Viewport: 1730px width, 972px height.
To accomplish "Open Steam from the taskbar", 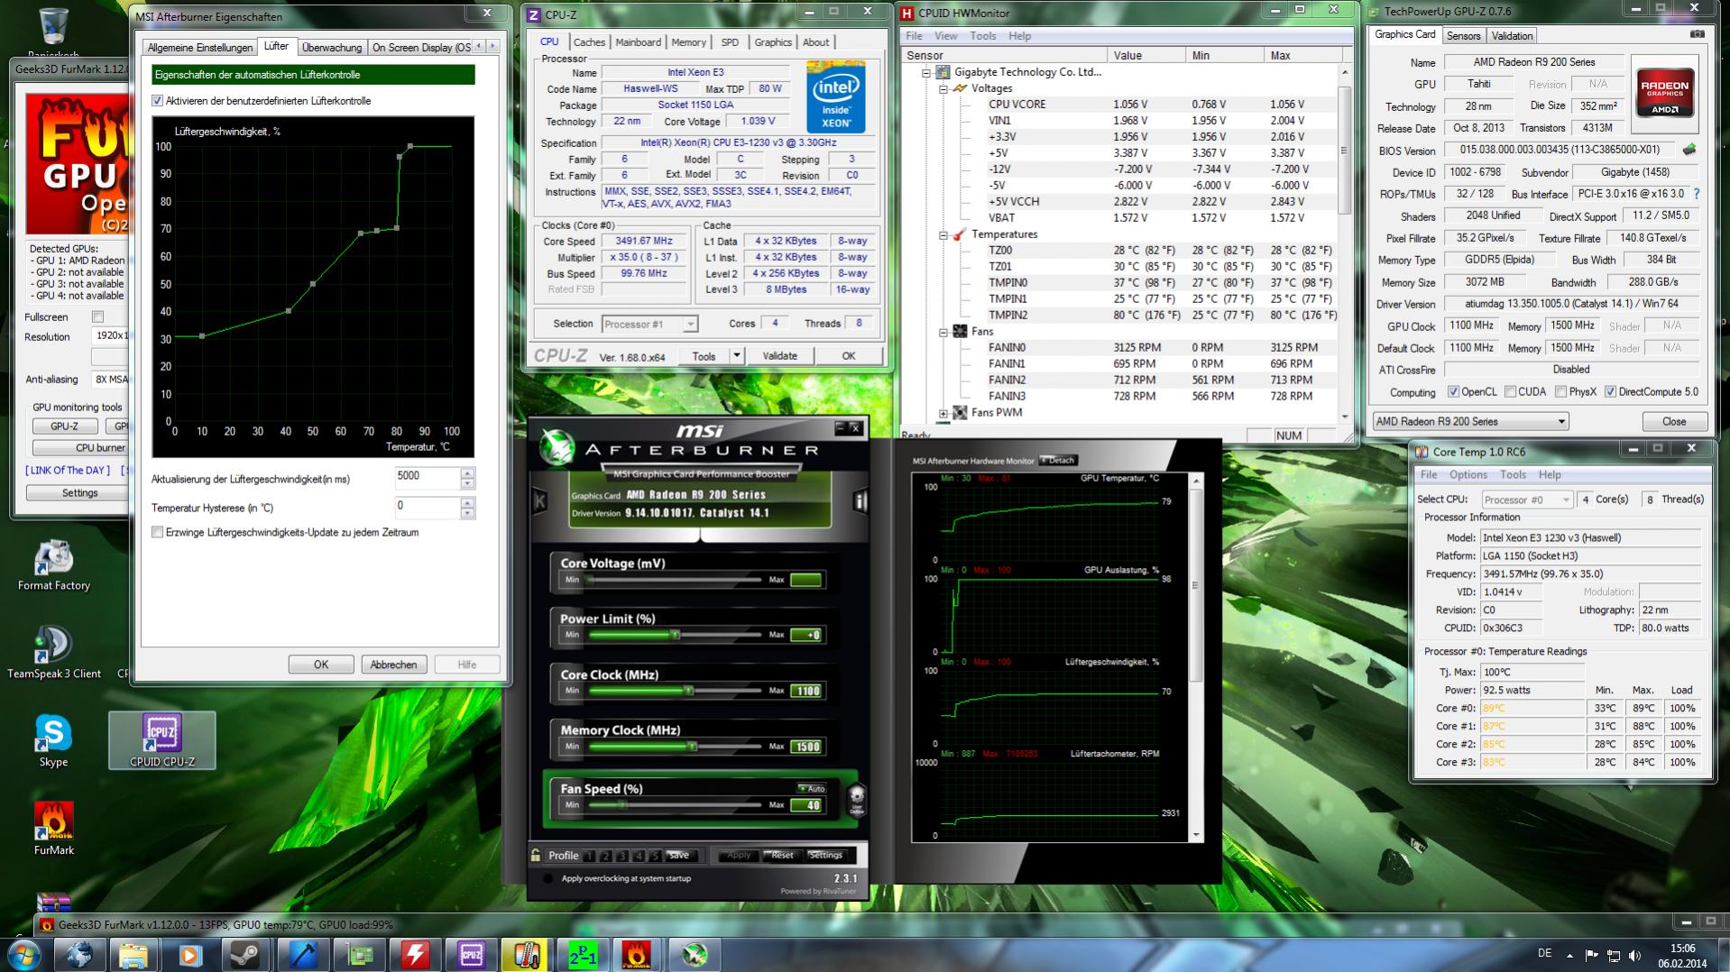I will pyautogui.click(x=245, y=954).
